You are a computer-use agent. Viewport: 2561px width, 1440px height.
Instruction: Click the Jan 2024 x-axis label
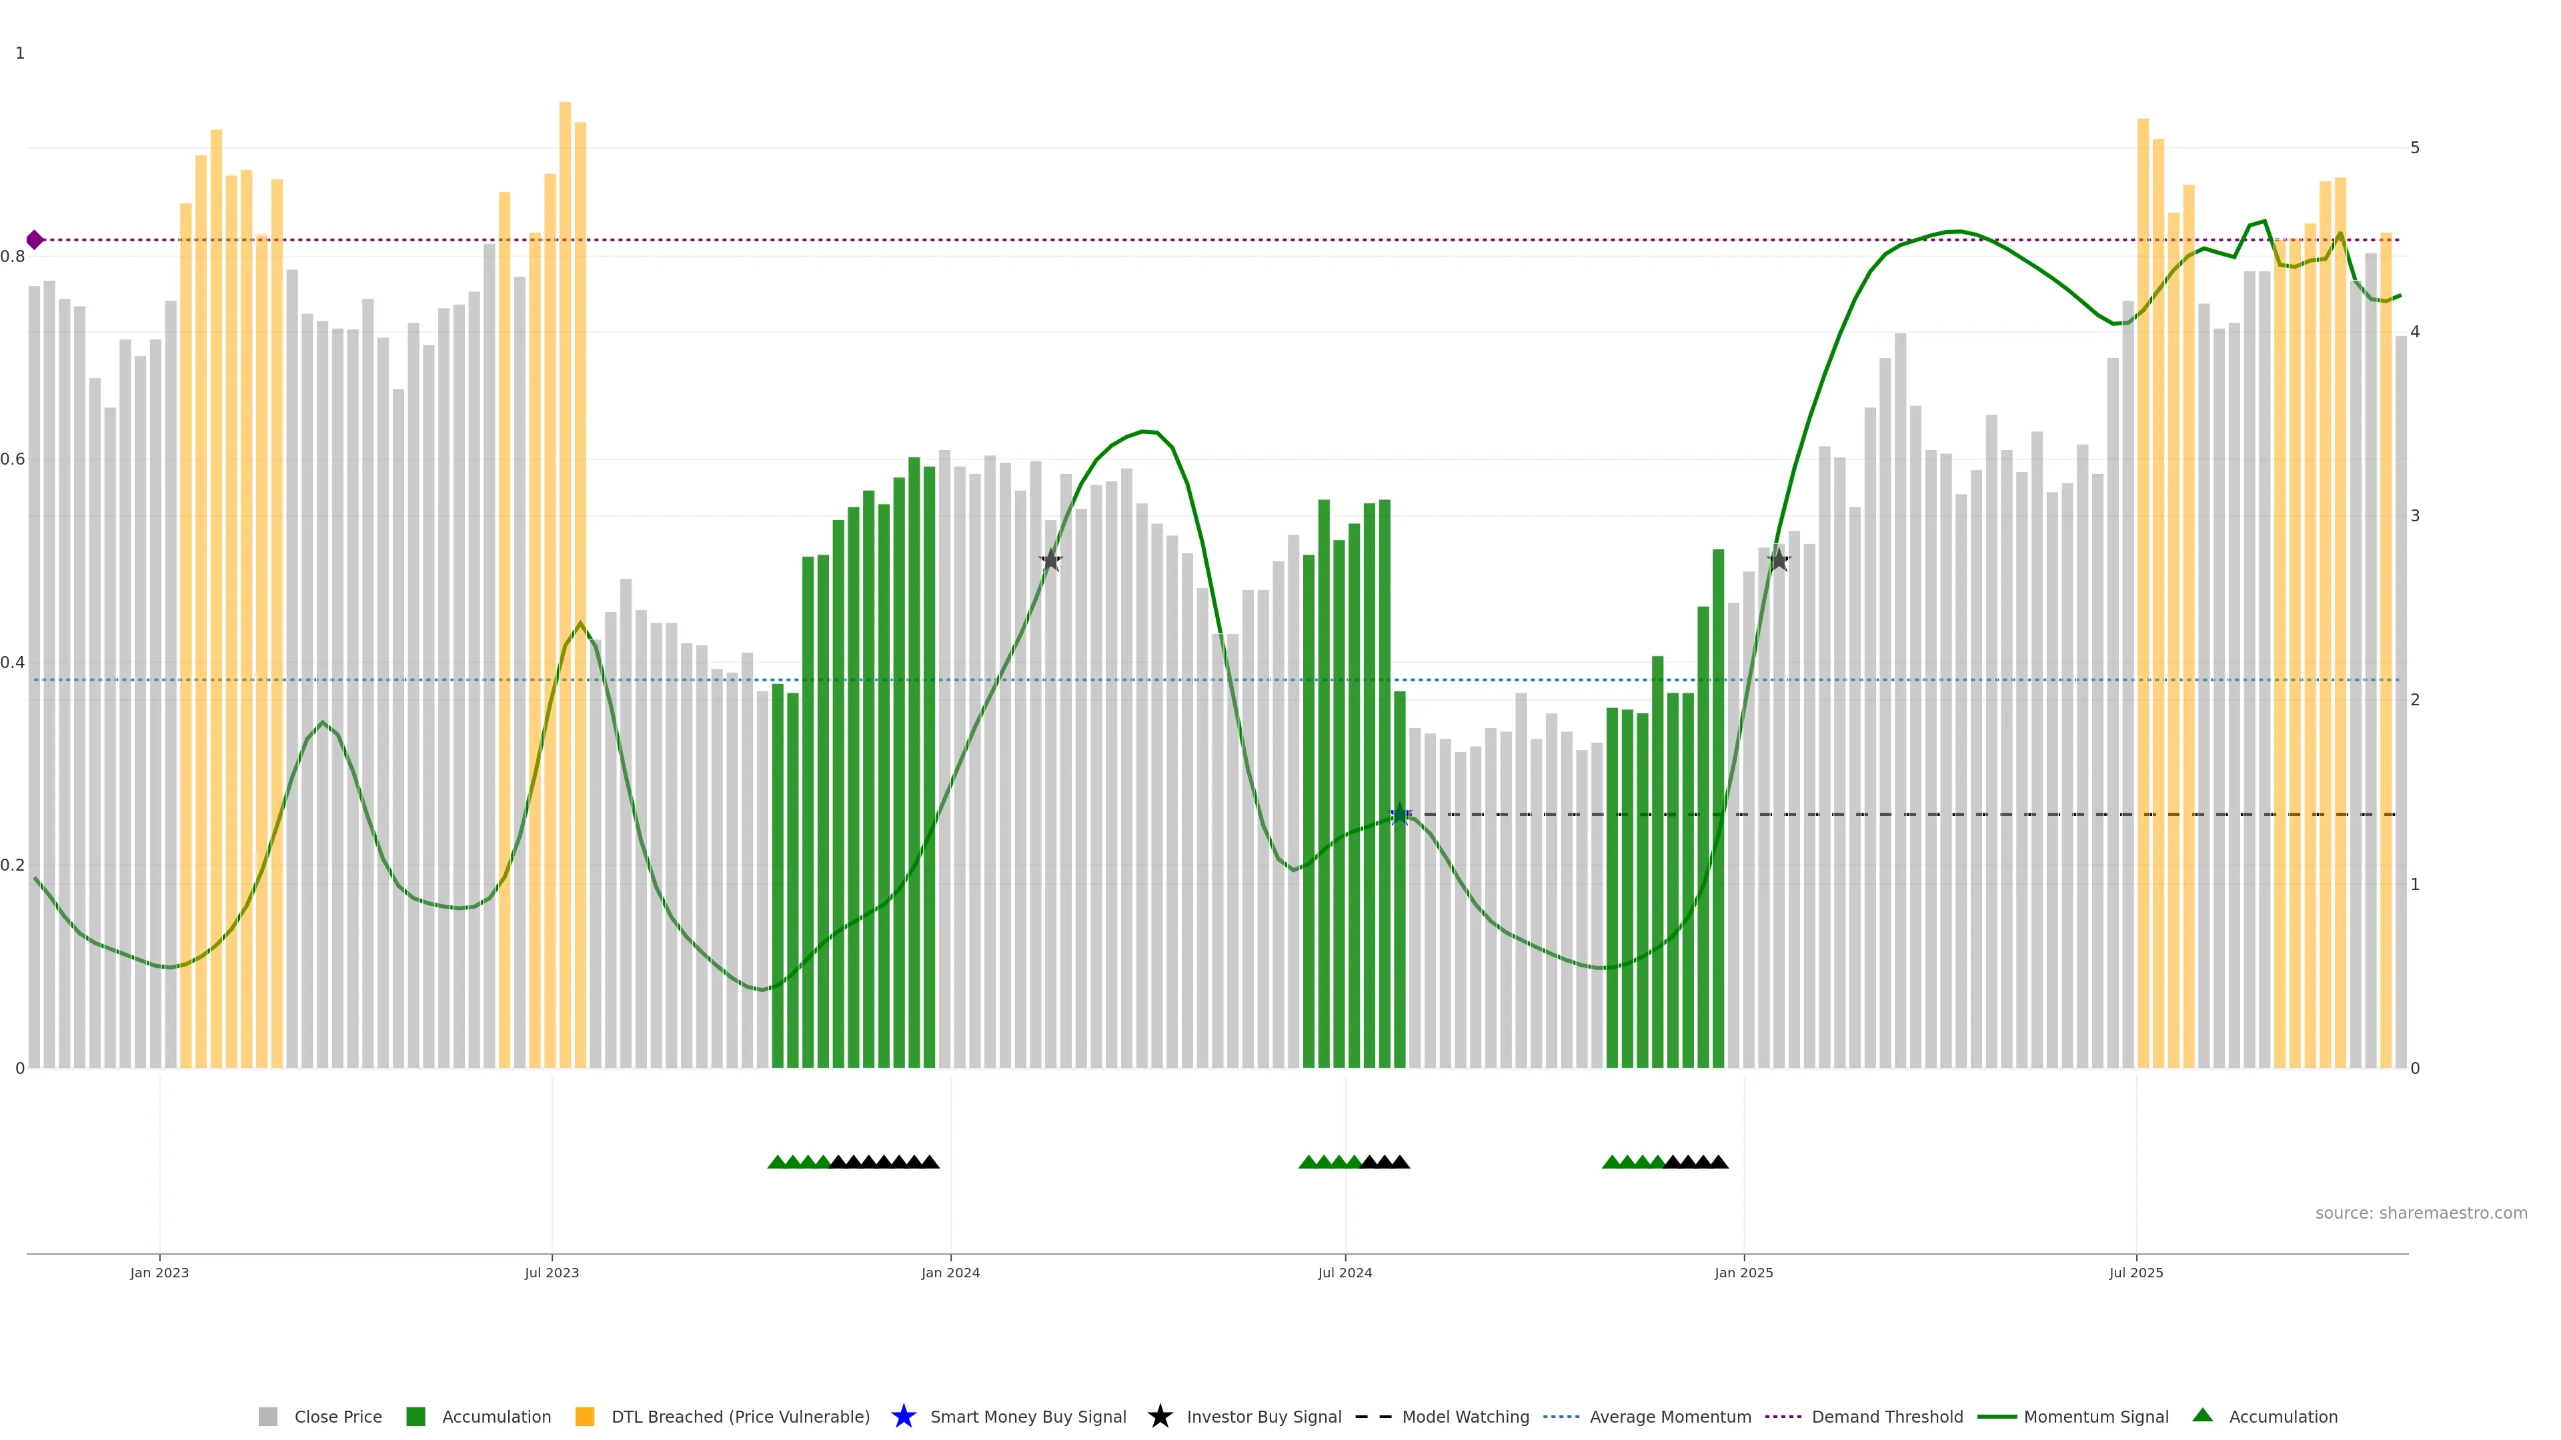(950, 1273)
